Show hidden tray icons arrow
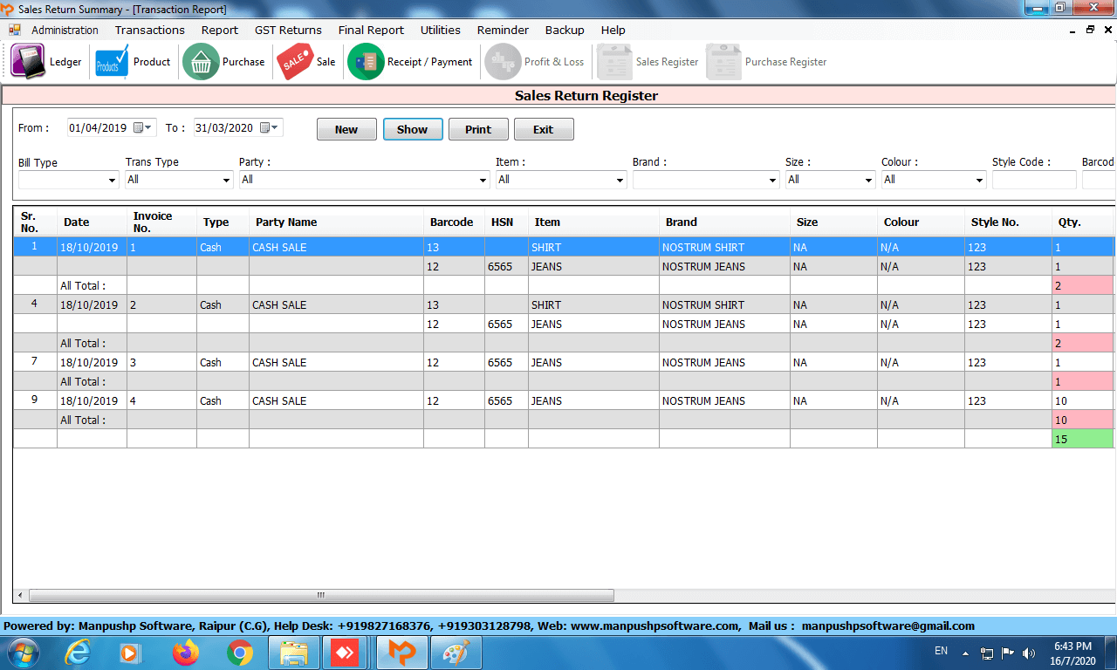Image resolution: width=1117 pixels, height=670 pixels. click(965, 653)
